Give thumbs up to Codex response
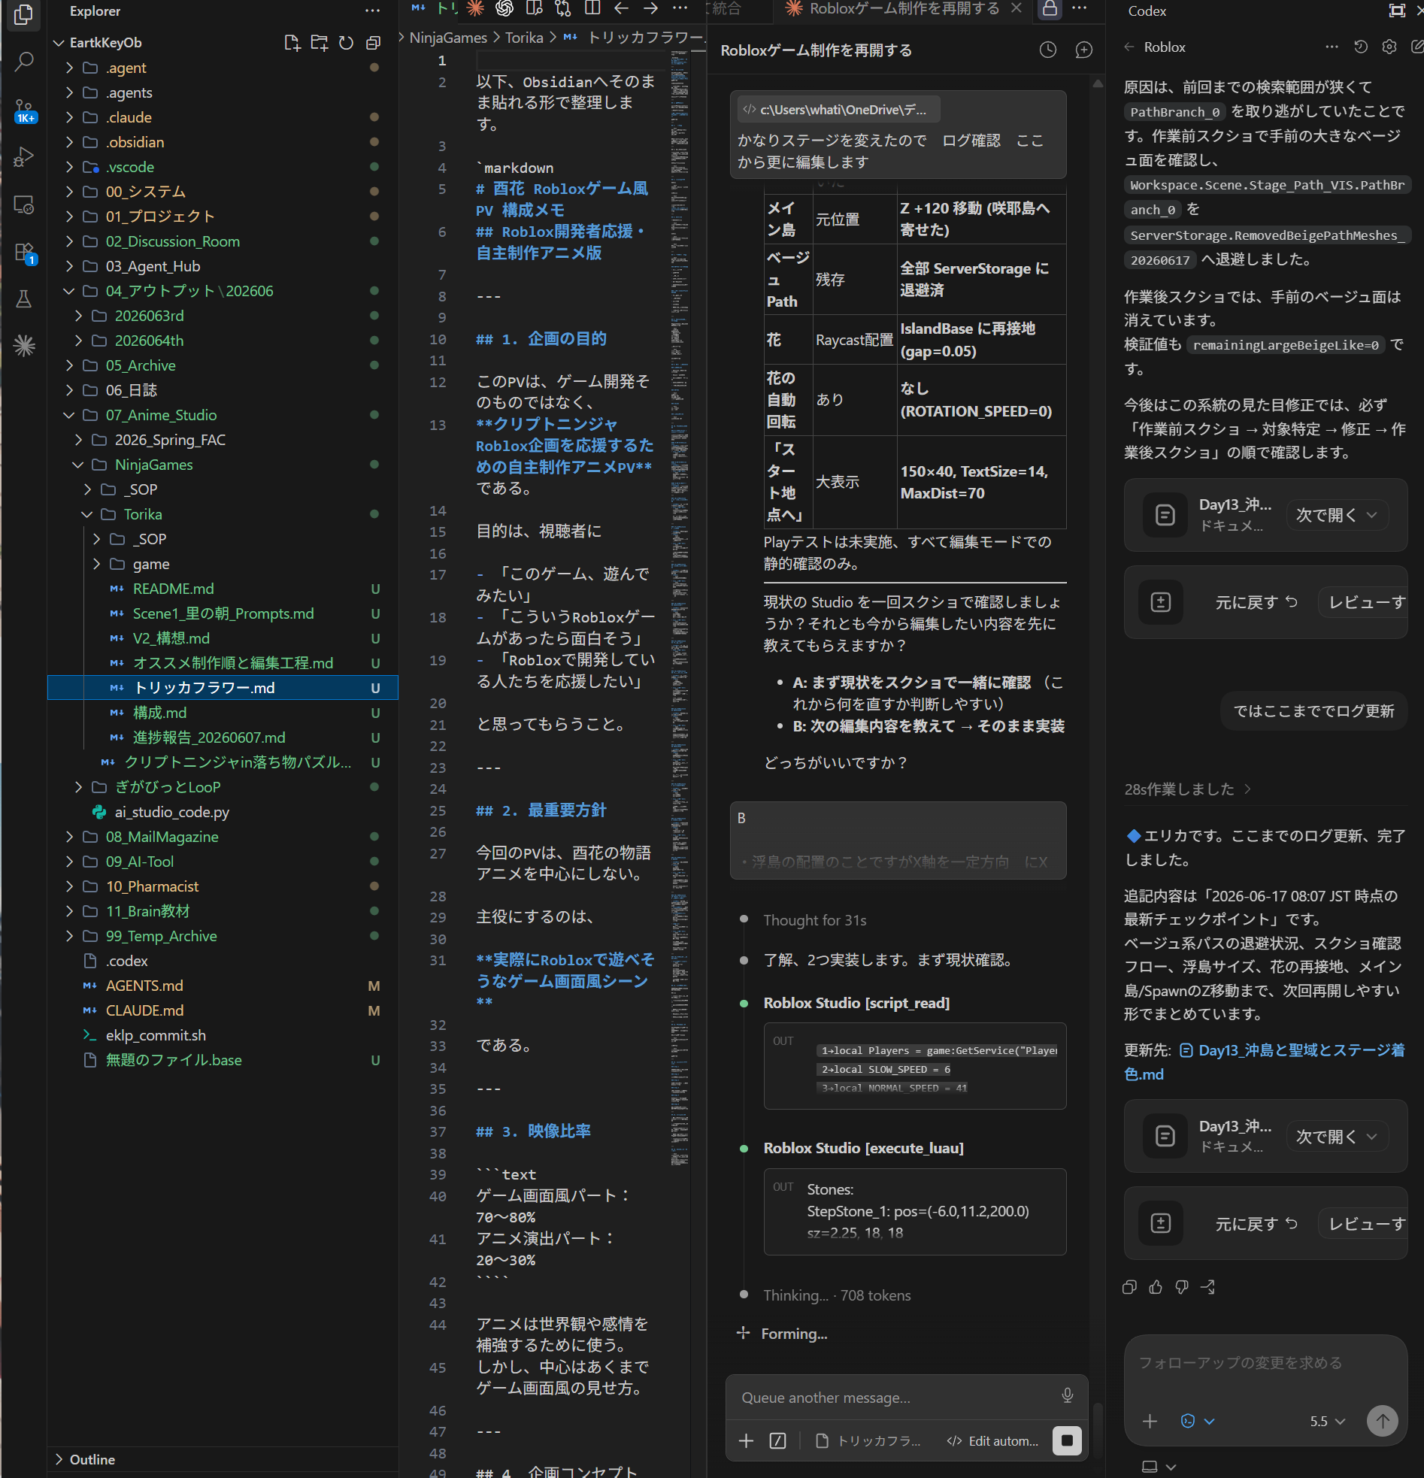1424x1478 pixels. [1156, 1286]
